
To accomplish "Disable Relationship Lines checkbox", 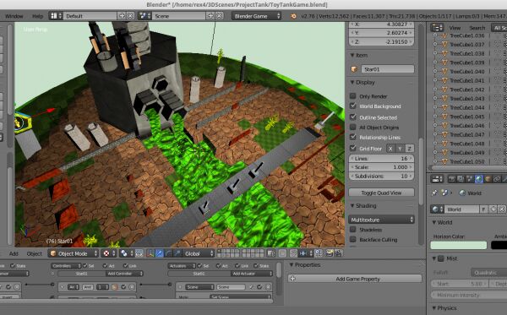I will pos(353,137).
